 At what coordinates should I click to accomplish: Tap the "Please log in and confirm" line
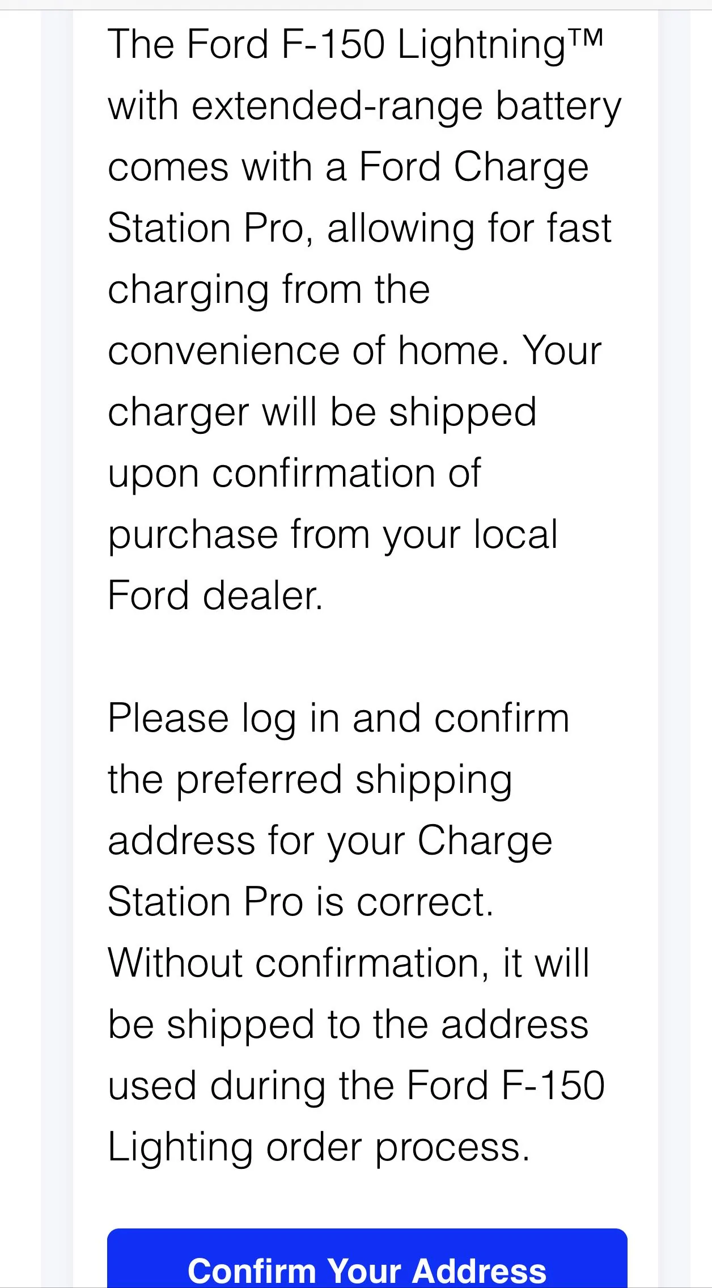(x=338, y=719)
